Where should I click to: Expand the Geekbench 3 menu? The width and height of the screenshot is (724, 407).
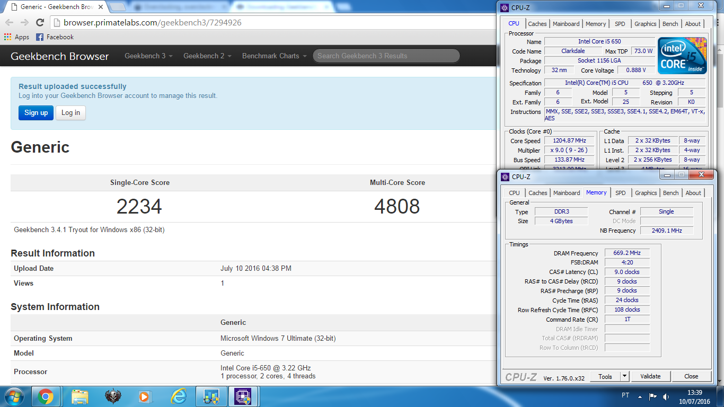148,56
